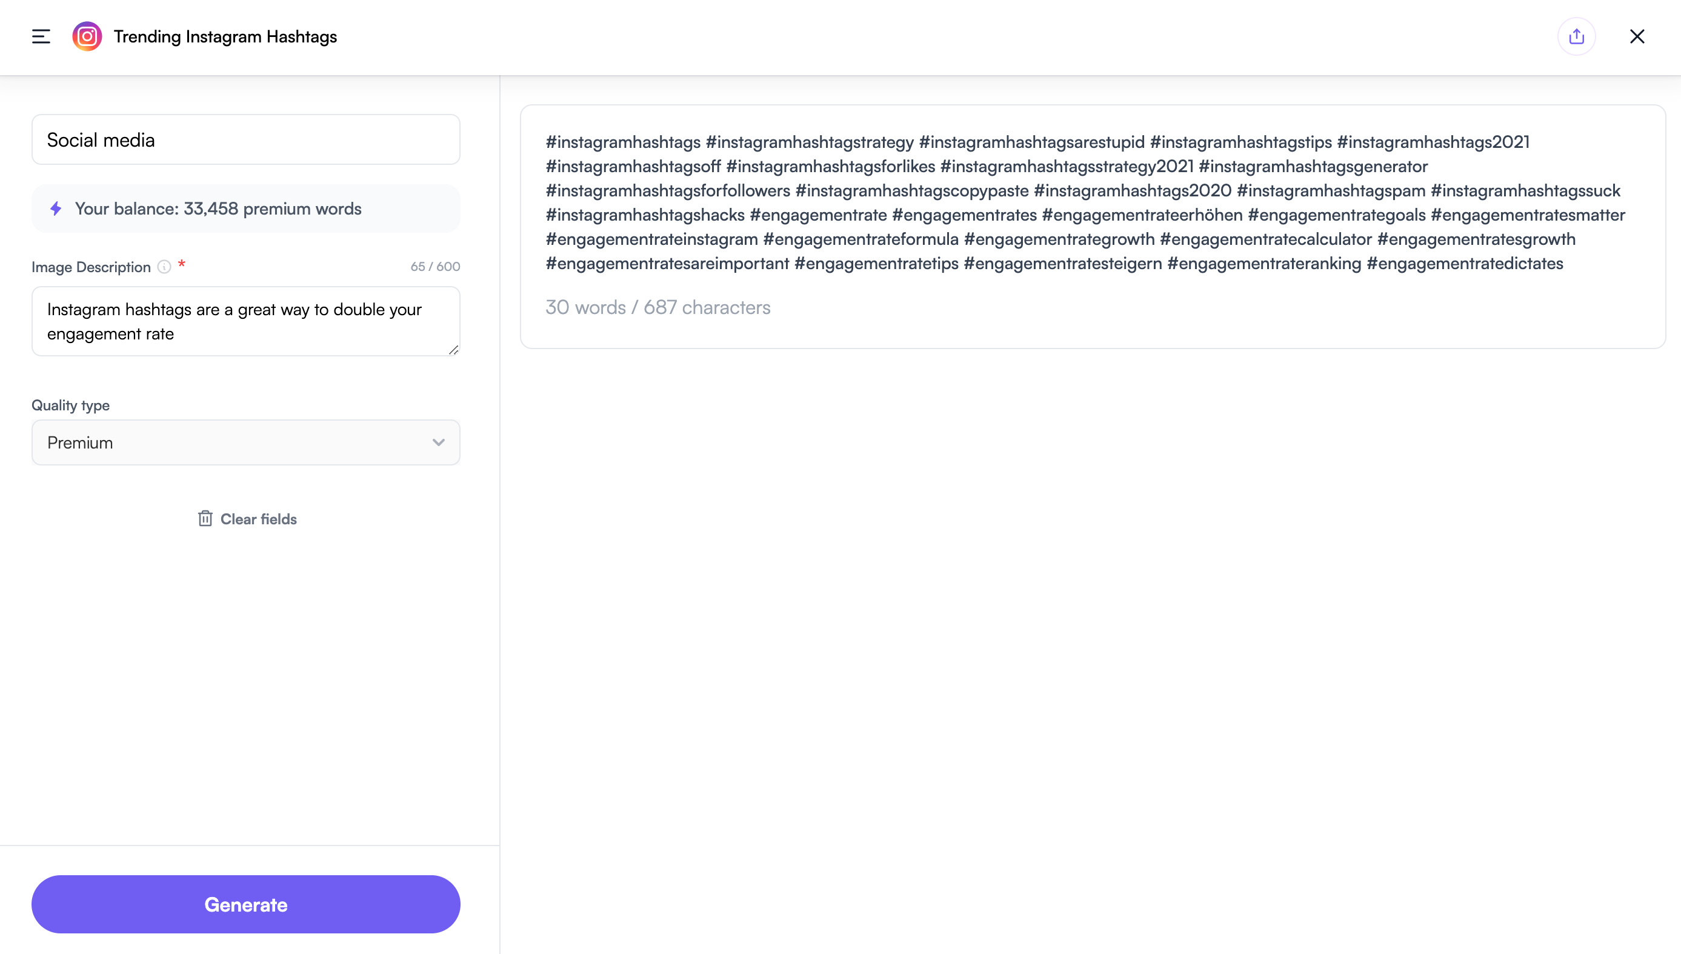This screenshot has height=954, width=1681.
Task: Open the Quality type Premium dropdown
Action: pos(245,443)
